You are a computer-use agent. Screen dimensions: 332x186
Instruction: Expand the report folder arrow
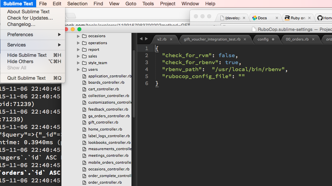pos(78,49)
